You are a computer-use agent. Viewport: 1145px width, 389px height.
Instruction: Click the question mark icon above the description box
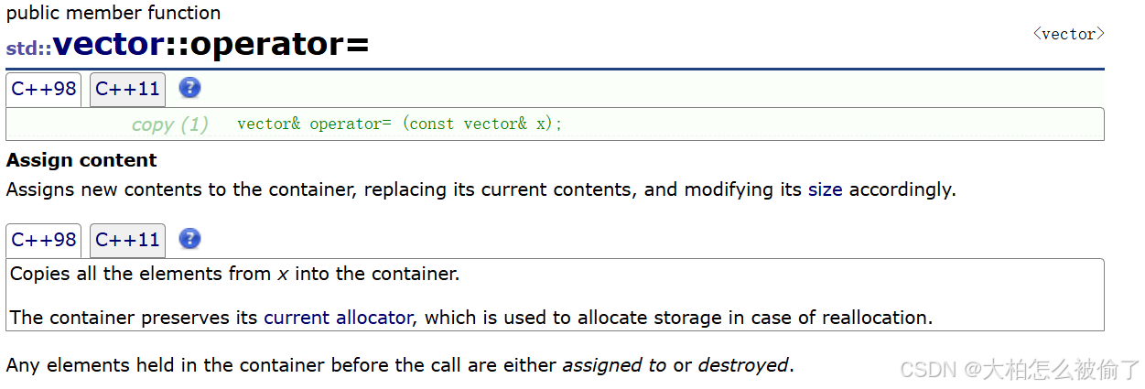point(189,240)
